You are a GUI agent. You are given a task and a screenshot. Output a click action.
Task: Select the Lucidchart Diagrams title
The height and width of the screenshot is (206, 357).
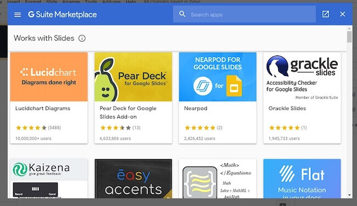point(43,108)
